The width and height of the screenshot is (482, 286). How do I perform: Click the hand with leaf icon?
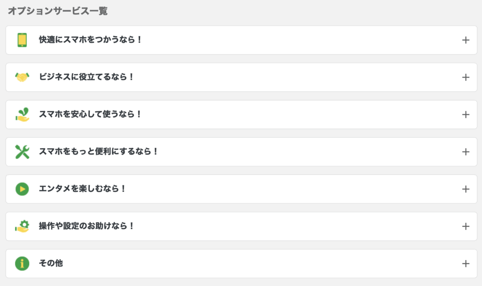22,115
